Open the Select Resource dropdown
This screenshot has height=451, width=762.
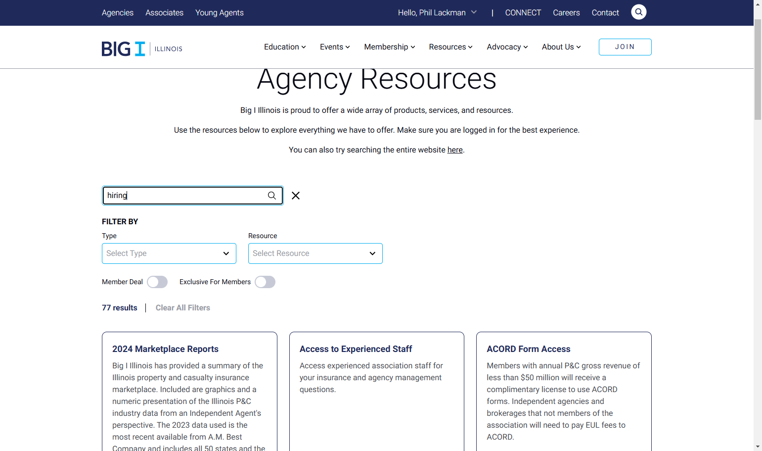coord(315,253)
